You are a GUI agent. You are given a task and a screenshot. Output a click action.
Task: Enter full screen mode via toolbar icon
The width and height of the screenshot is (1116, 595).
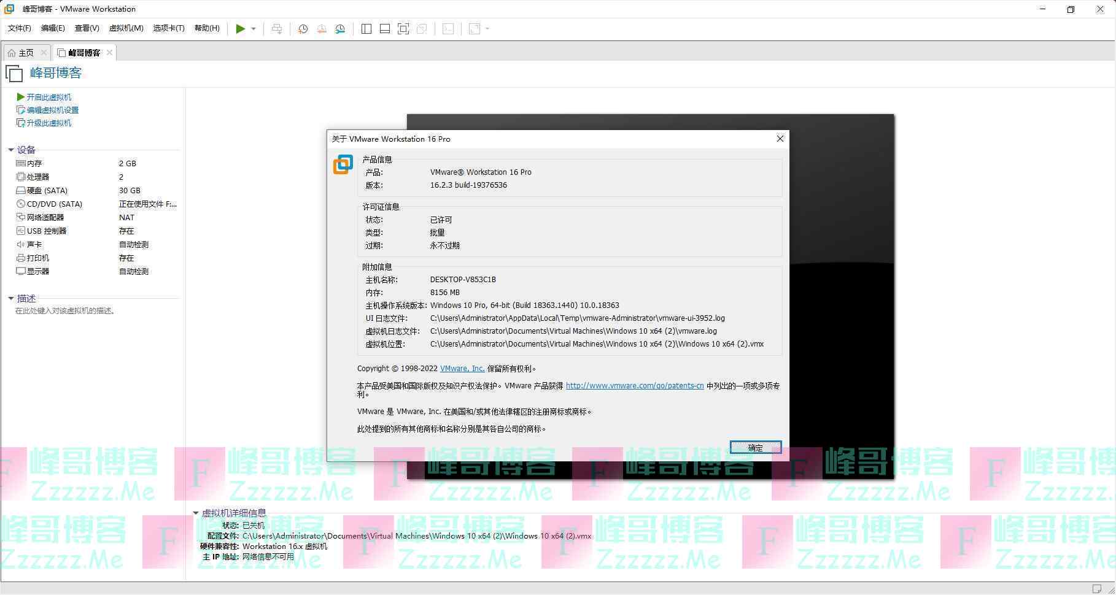[403, 29]
